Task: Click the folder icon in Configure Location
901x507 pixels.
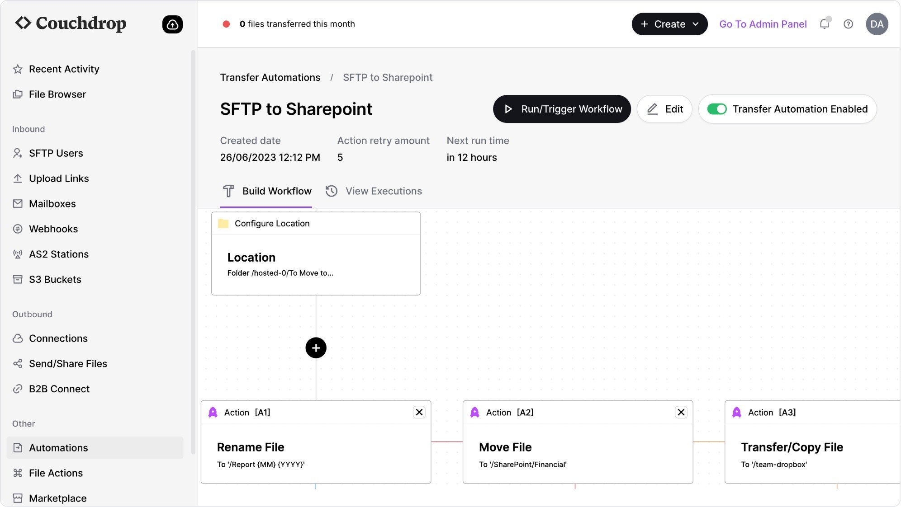Action: (x=223, y=223)
